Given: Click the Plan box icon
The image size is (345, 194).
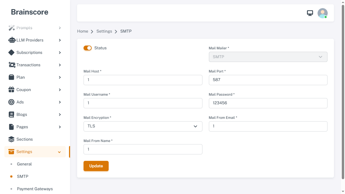Looking at the screenshot, I should 11,77.
